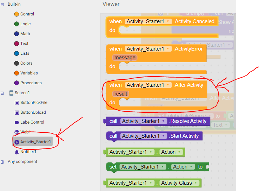Click the ButtonPickFile component icon
This screenshot has height=191, width=259.
pyautogui.click(x=17, y=103)
